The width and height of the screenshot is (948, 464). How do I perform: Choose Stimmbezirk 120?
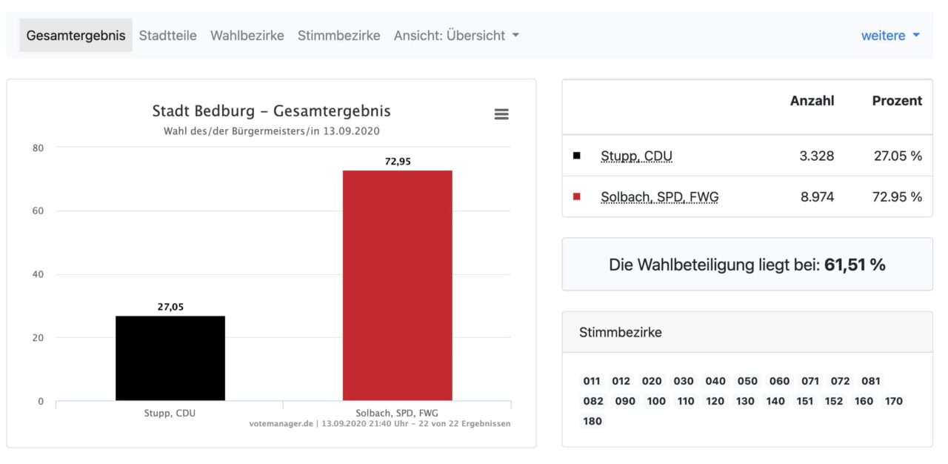tap(715, 401)
